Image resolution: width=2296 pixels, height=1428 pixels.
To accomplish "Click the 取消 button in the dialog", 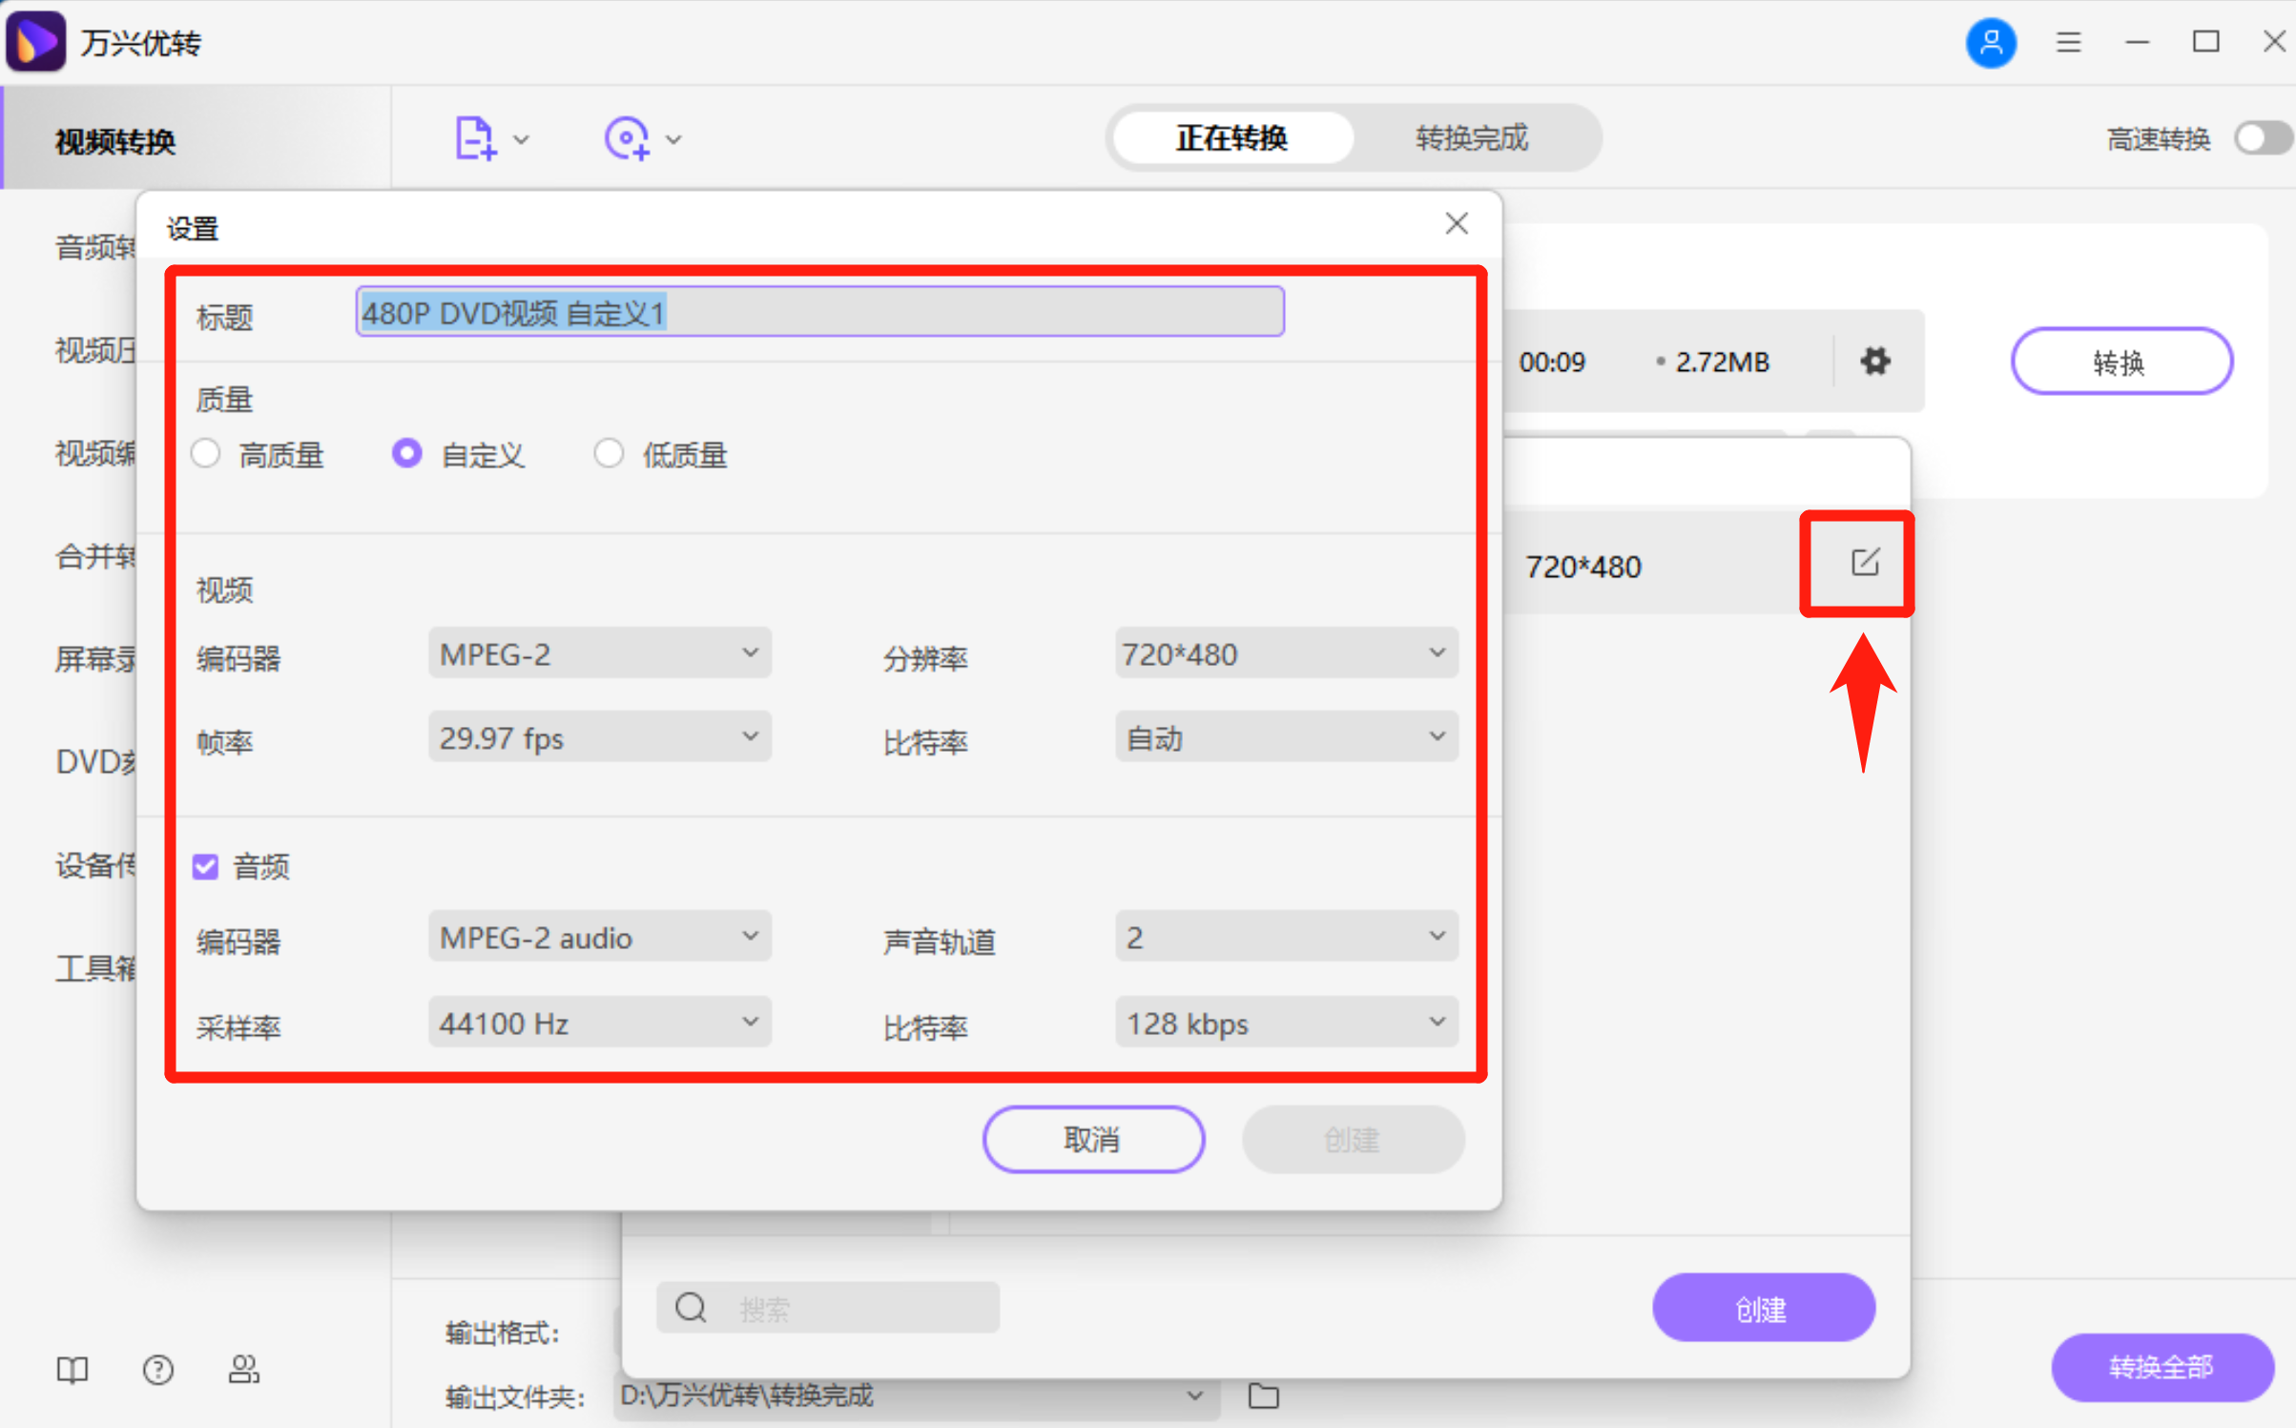I will [x=1093, y=1139].
